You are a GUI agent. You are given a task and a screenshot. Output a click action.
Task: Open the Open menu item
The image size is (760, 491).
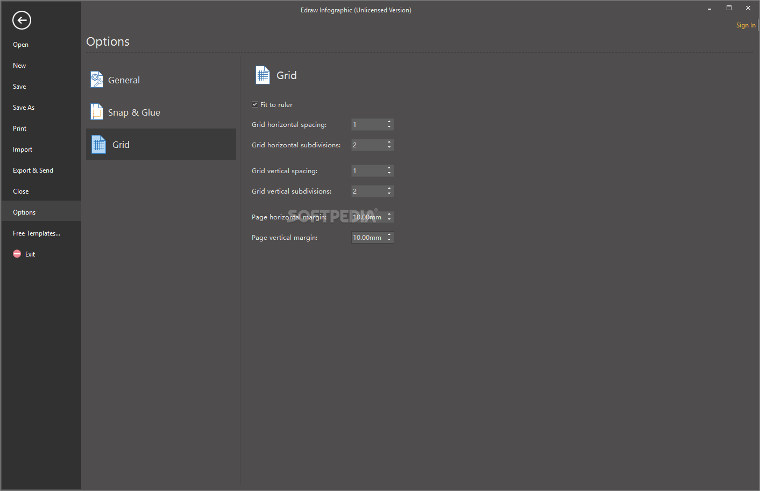(41, 45)
